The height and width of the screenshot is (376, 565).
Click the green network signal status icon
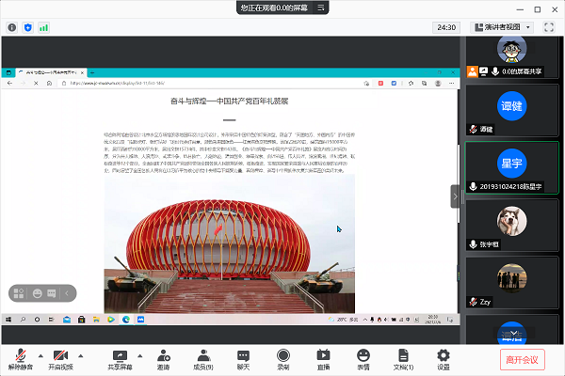point(43,27)
